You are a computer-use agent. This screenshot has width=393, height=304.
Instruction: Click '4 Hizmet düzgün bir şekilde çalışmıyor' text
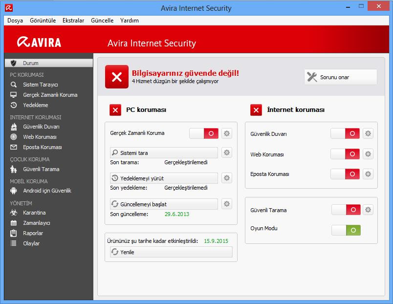(175, 81)
